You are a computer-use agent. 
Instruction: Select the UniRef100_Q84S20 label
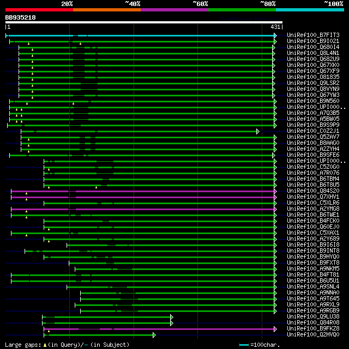[x=313, y=191]
